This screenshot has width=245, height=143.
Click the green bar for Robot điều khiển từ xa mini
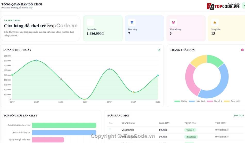tap(64, 125)
